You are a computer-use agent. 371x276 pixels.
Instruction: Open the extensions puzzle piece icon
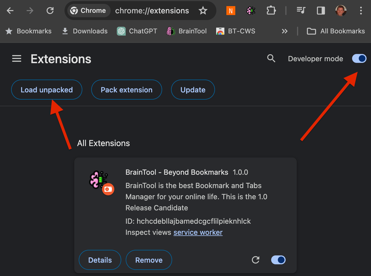[x=271, y=10]
